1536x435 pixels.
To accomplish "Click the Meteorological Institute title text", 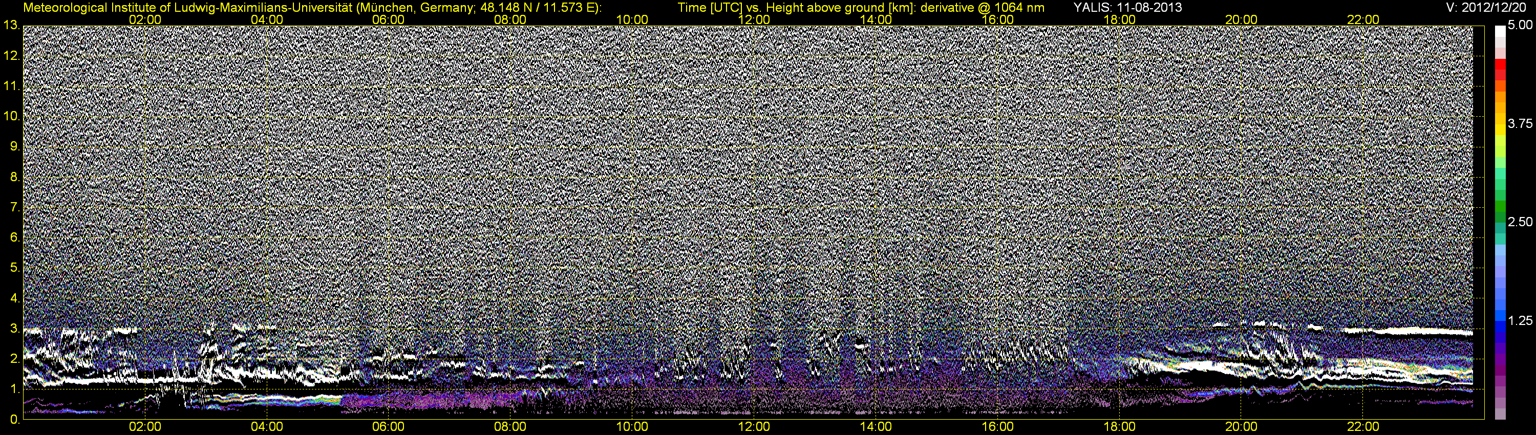I will (312, 8).
